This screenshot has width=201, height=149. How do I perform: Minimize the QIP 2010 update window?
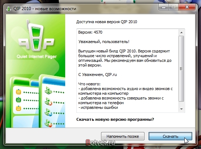tap(164, 7)
